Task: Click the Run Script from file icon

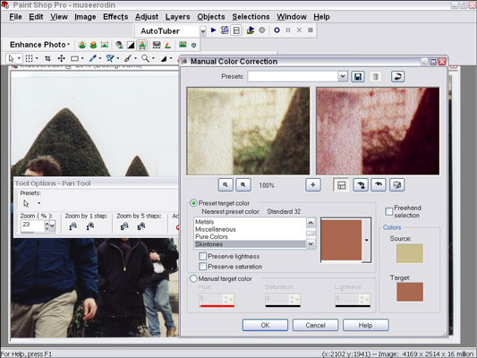Action: (x=251, y=30)
